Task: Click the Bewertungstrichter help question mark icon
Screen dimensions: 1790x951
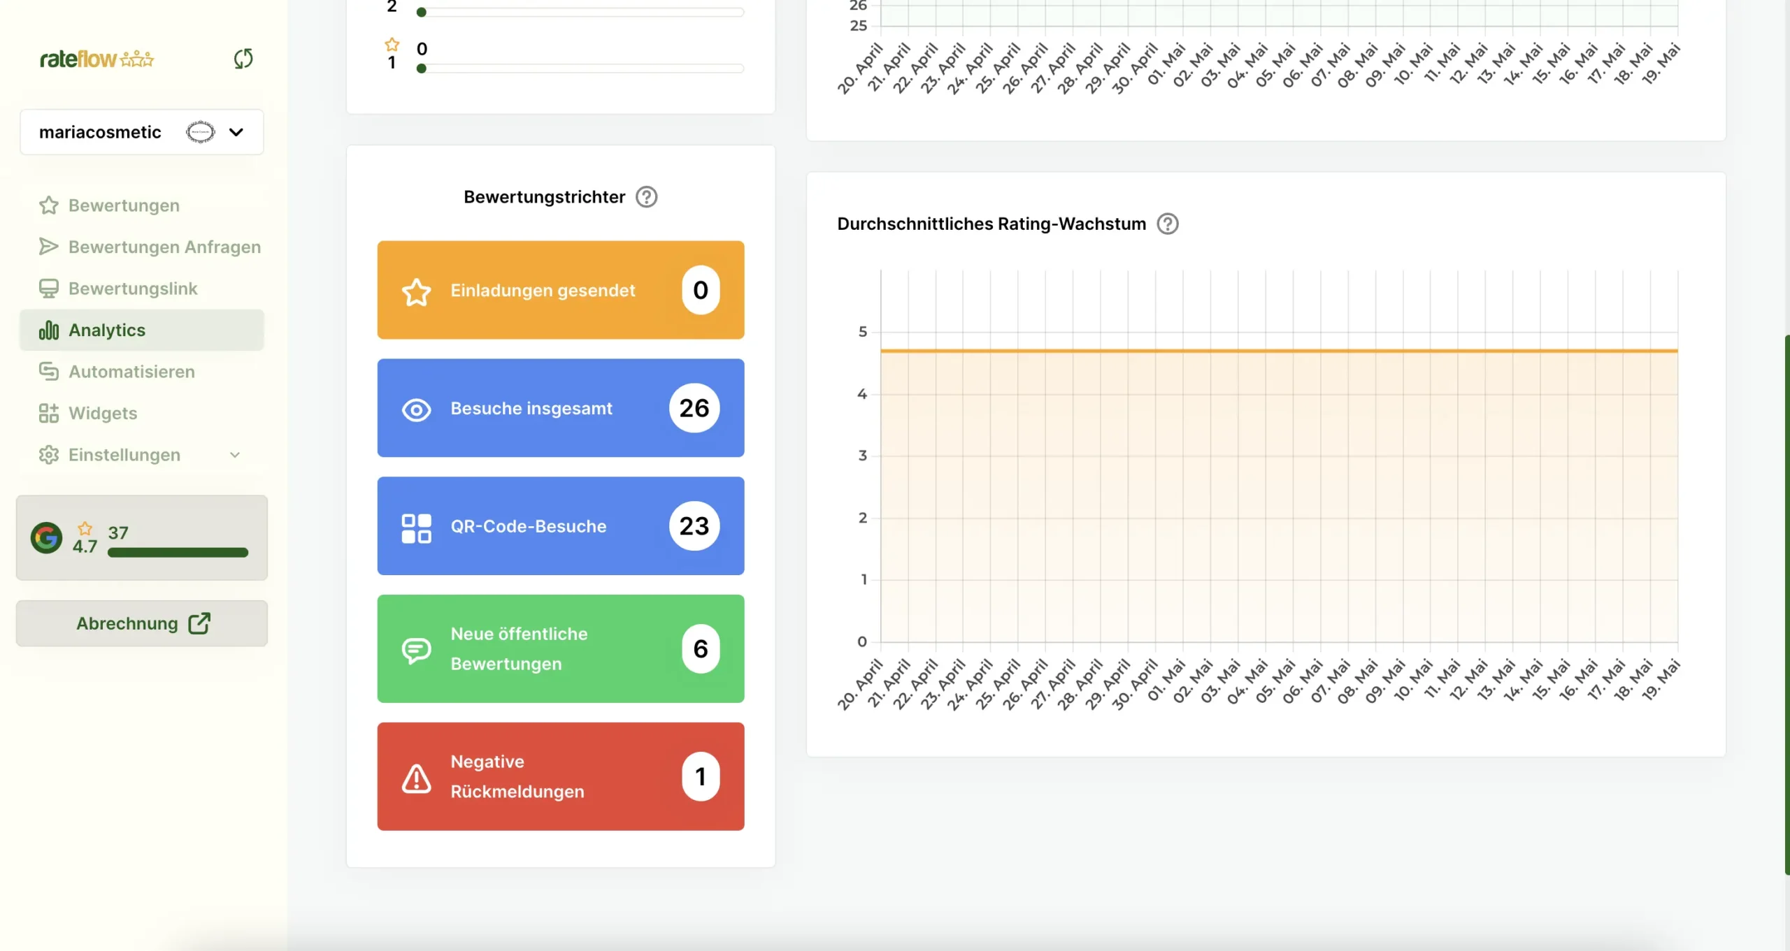Action: point(646,197)
